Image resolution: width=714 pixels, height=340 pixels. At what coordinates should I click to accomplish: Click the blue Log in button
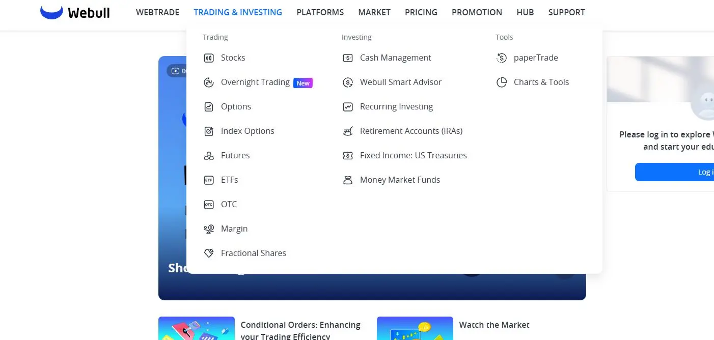pos(674,172)
